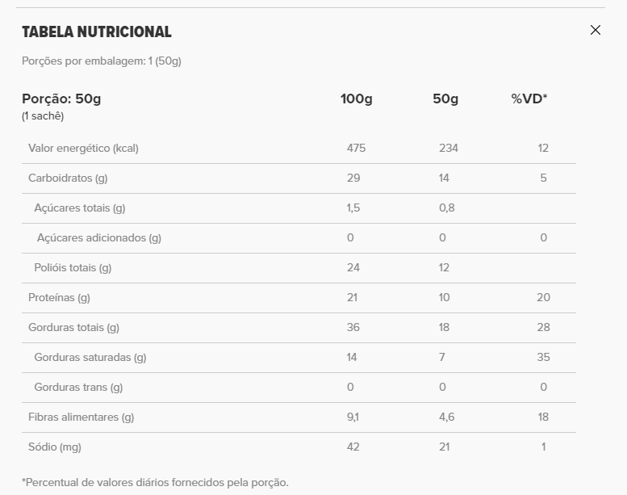Image resolution: width=627 pixels, height=495 pixels.
Task: Click the Proteínas (g) row label
Action: pyautogui.click(x=59, y=297)
